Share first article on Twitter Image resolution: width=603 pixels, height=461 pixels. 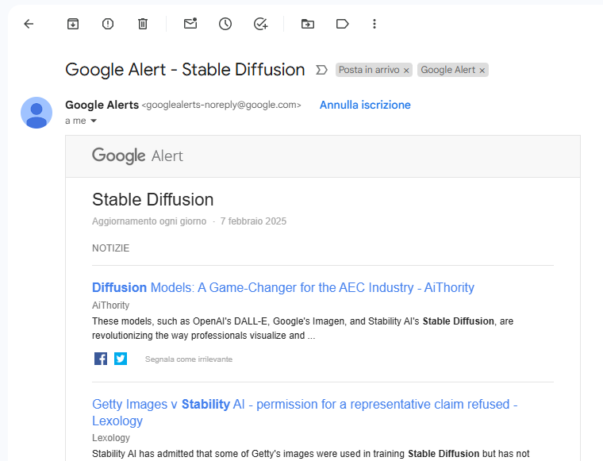pyautogui.click(x=121, y=359)
